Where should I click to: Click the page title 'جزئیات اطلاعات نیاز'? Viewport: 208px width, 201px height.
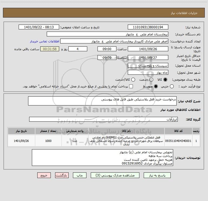tap(184, 13)
